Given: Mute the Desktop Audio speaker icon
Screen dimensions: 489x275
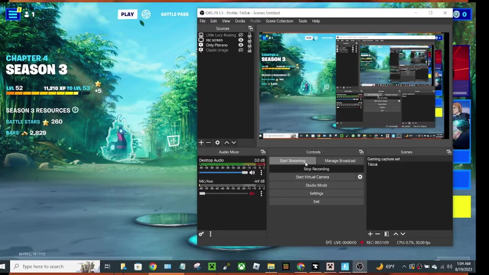Looking at the screenshot, I should point(252,173).
